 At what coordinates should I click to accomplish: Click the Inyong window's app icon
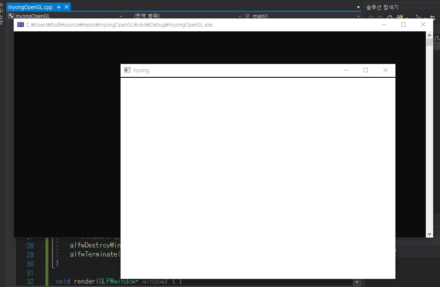[127, 70]
